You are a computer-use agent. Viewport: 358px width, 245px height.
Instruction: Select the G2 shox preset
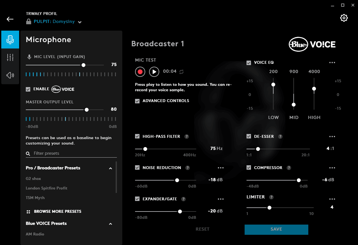pos(33,179)
